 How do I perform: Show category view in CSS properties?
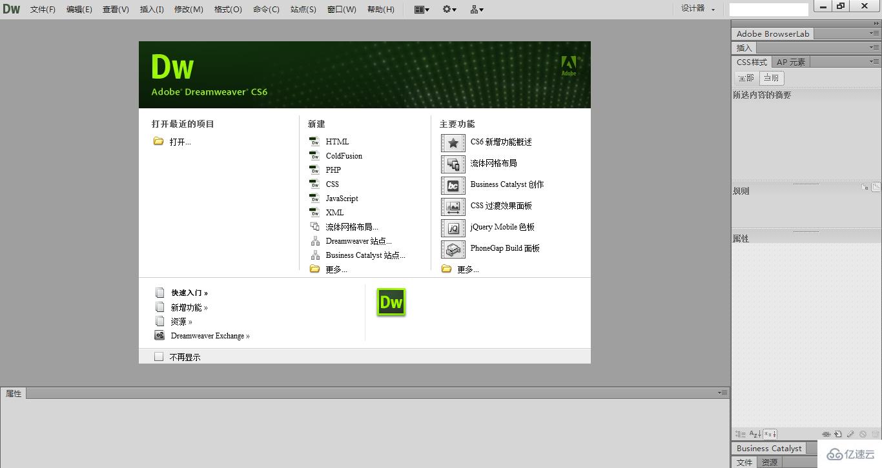pyautogui.click(x=740, y=434)
